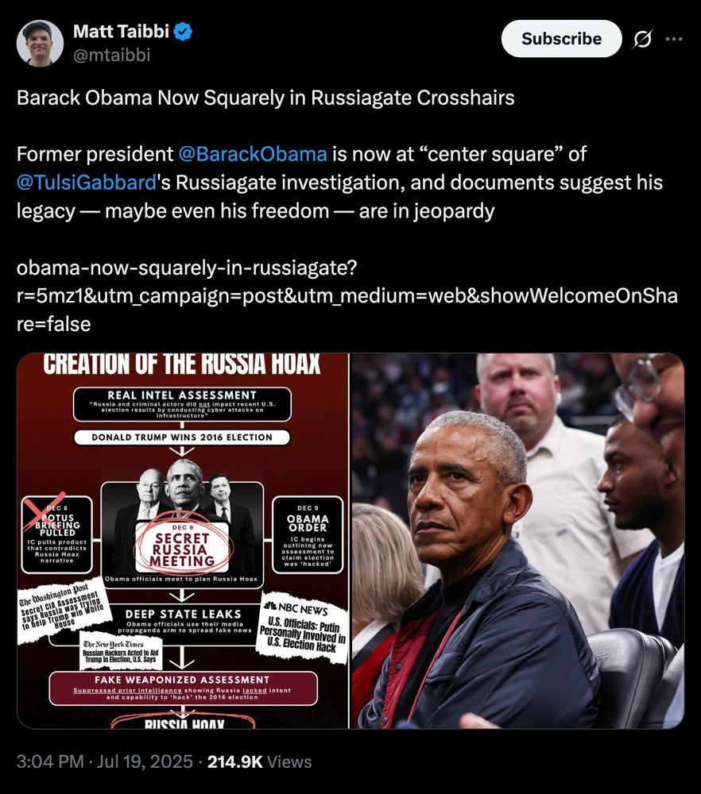Subscribe to Matt Taibbi
The image size is (701, 794).
[561, 38]
